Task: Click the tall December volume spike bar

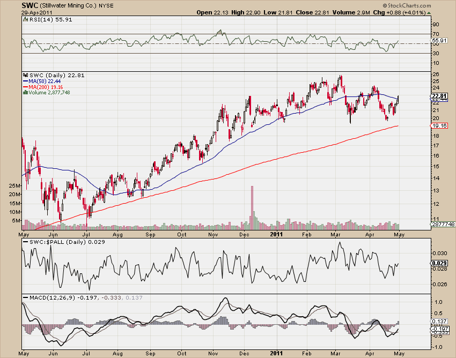Action: point(252,208)
